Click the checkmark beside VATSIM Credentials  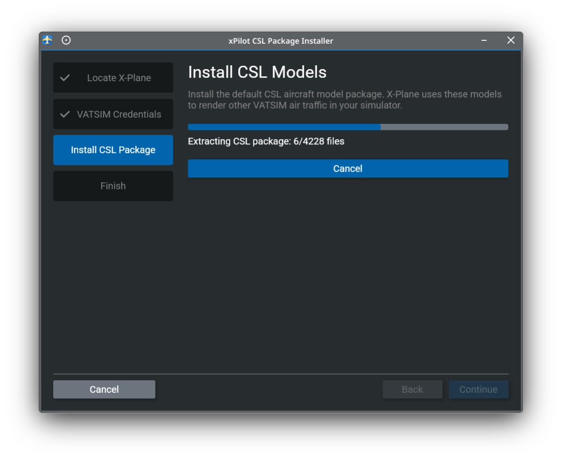click(x=64, y=114)
